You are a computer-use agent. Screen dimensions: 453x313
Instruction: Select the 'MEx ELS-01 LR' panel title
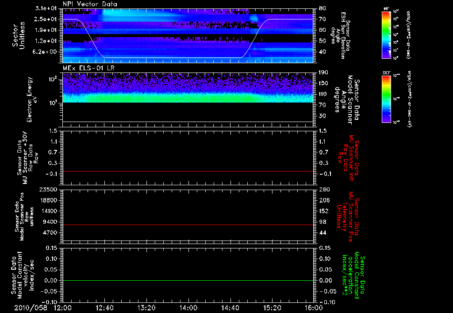coord(88,68)
